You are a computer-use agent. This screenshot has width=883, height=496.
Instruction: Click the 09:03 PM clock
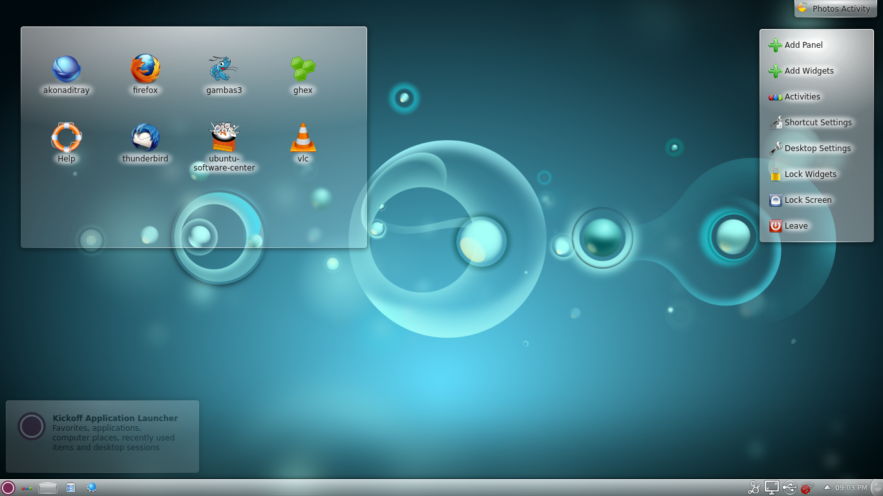851,488
